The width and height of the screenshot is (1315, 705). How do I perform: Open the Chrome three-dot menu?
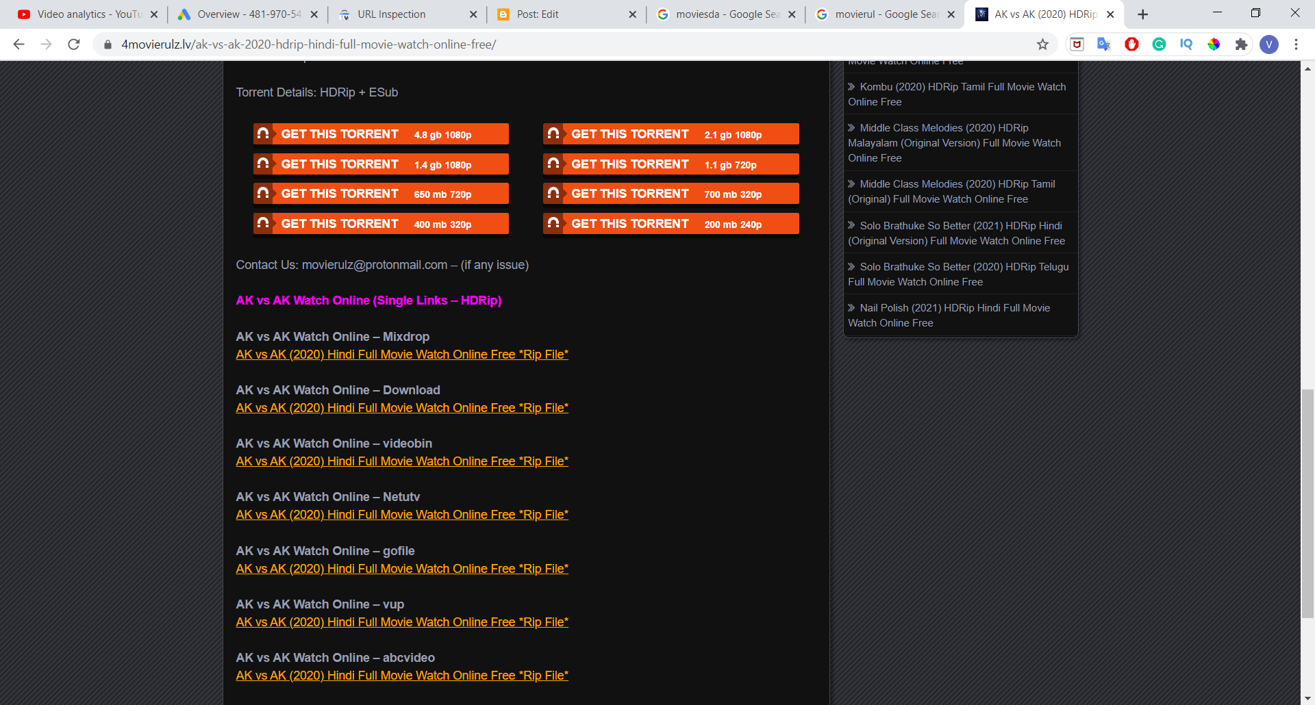1296,44
